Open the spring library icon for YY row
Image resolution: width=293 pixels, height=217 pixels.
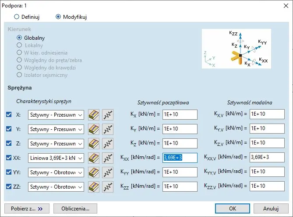[x=94, y=172]
